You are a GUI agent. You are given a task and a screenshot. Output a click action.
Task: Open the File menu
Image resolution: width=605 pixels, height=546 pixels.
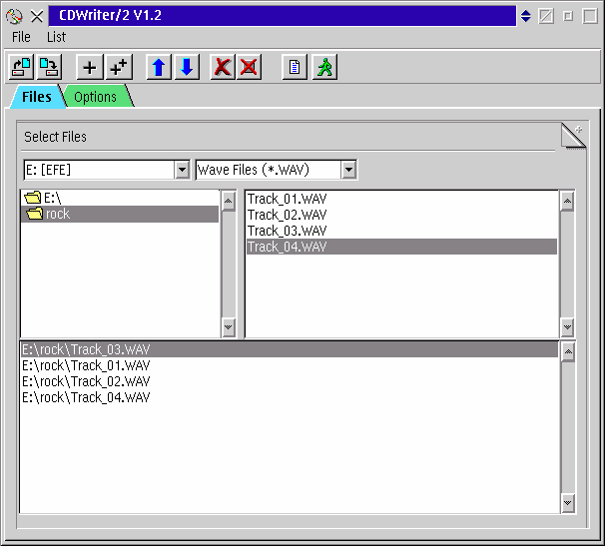(x=21, y=37)
